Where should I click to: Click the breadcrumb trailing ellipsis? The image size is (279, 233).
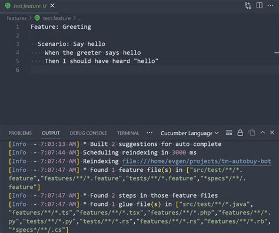80,19
